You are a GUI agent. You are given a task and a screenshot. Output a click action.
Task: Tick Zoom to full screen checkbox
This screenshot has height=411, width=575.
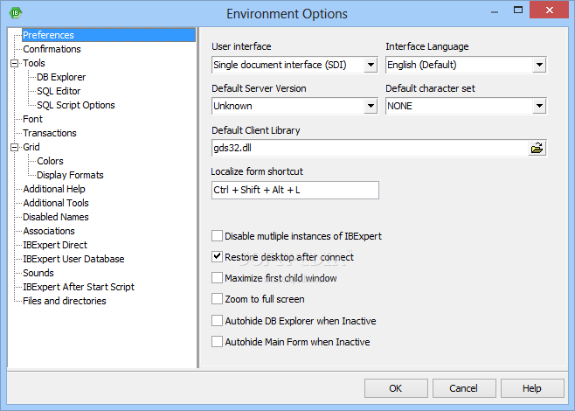tap(217, 299)
